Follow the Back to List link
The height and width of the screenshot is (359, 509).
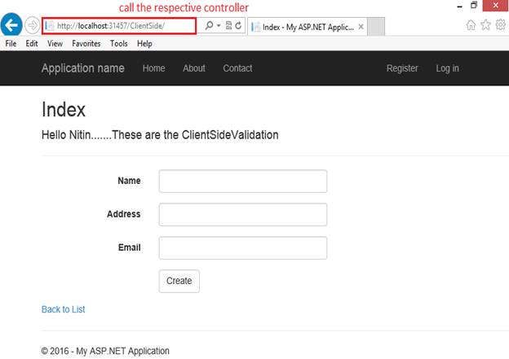click(x=64, y=309)
